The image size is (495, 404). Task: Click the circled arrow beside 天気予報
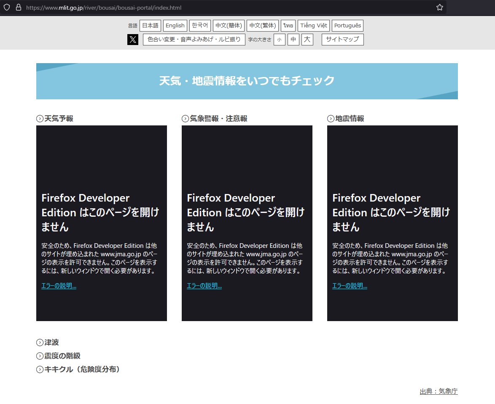(x=40, y=119)
